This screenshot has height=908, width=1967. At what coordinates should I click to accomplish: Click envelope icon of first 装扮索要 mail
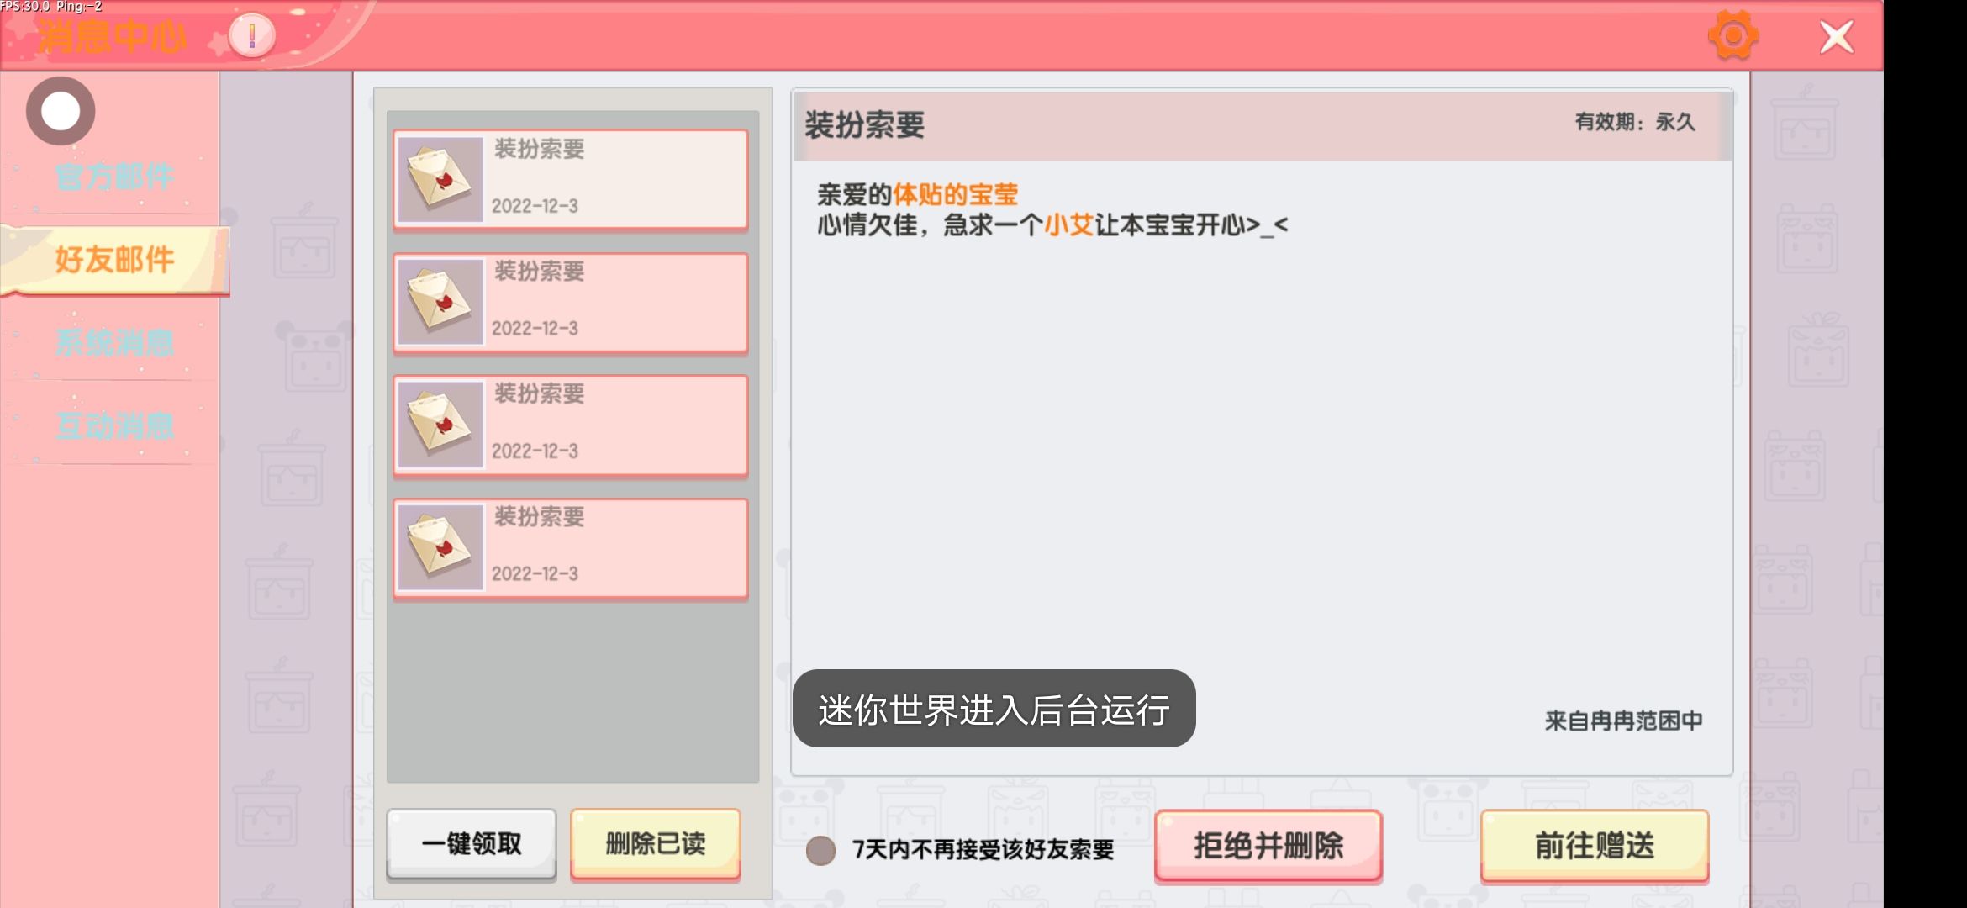pyautogui.click(x=440, y=179)
